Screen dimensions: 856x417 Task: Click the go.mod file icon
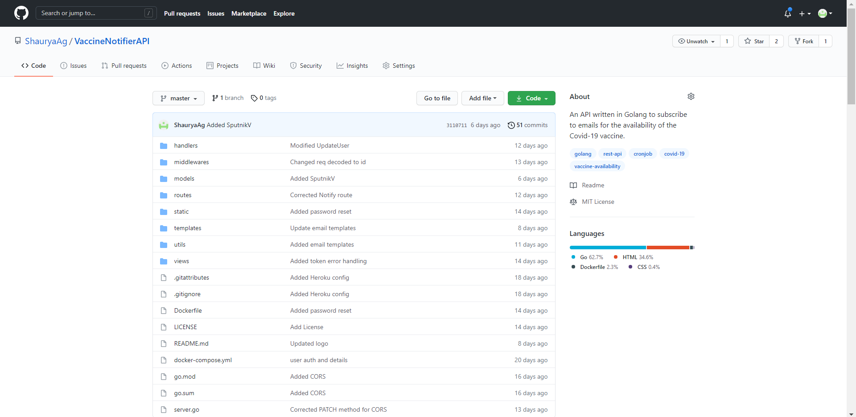click(164, 376)
